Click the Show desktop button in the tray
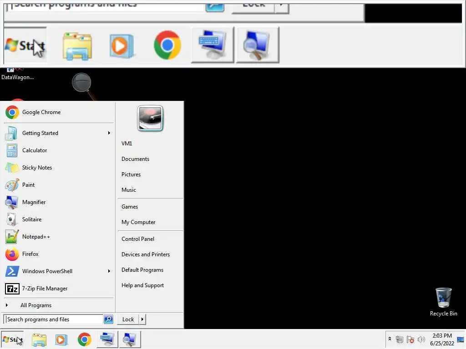The height and width of the screenshot is (349, 466). pos(461,339)
